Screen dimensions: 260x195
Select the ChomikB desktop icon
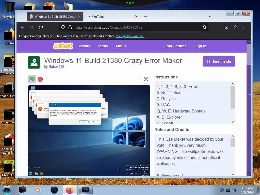(x=8, y=169)
